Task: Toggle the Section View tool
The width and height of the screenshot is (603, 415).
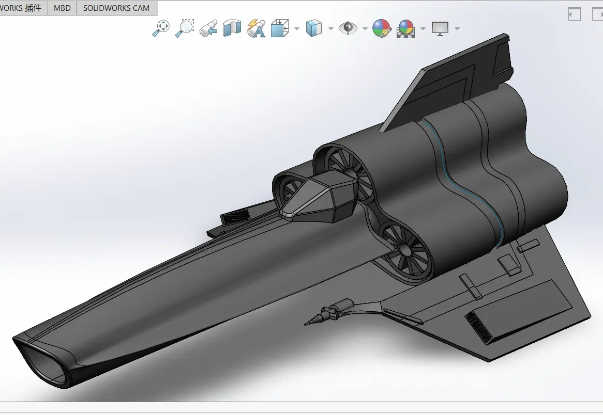Action: pos(231,28)
